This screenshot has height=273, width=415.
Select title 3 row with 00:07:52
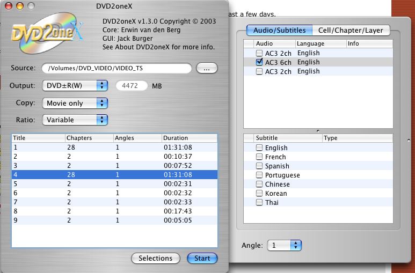pyautogui.click(x=114, y=165)
